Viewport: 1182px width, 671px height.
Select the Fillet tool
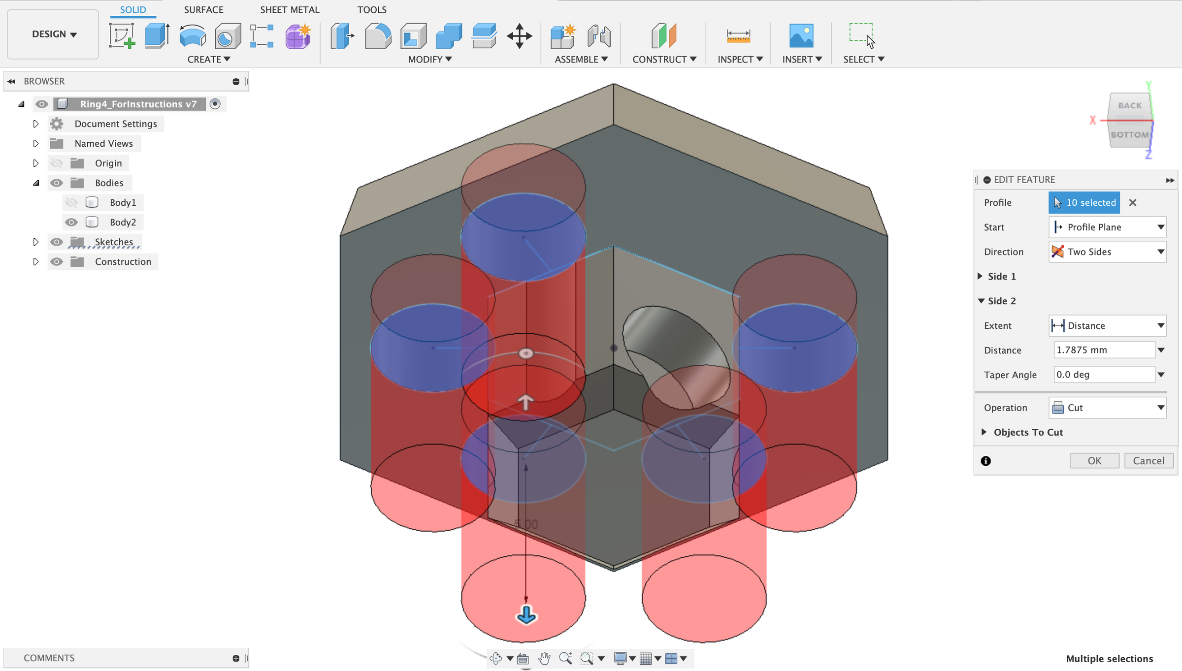point(377,36)
